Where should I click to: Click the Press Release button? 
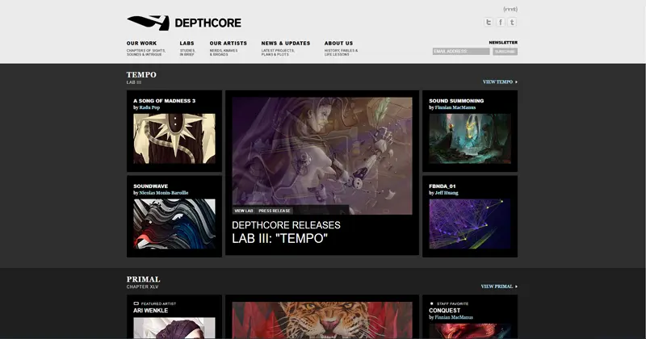click(275, 211)
